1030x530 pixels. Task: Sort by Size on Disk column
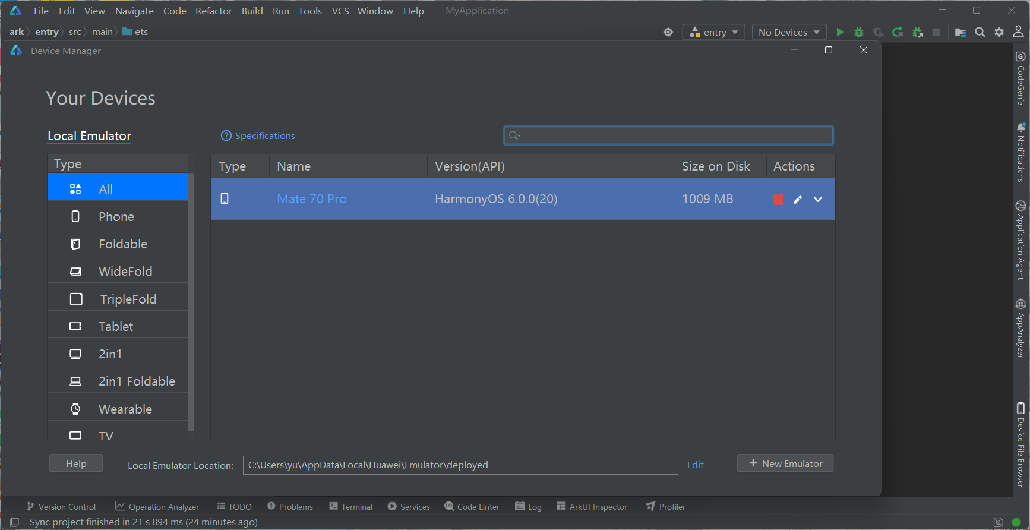click(720, 166)
